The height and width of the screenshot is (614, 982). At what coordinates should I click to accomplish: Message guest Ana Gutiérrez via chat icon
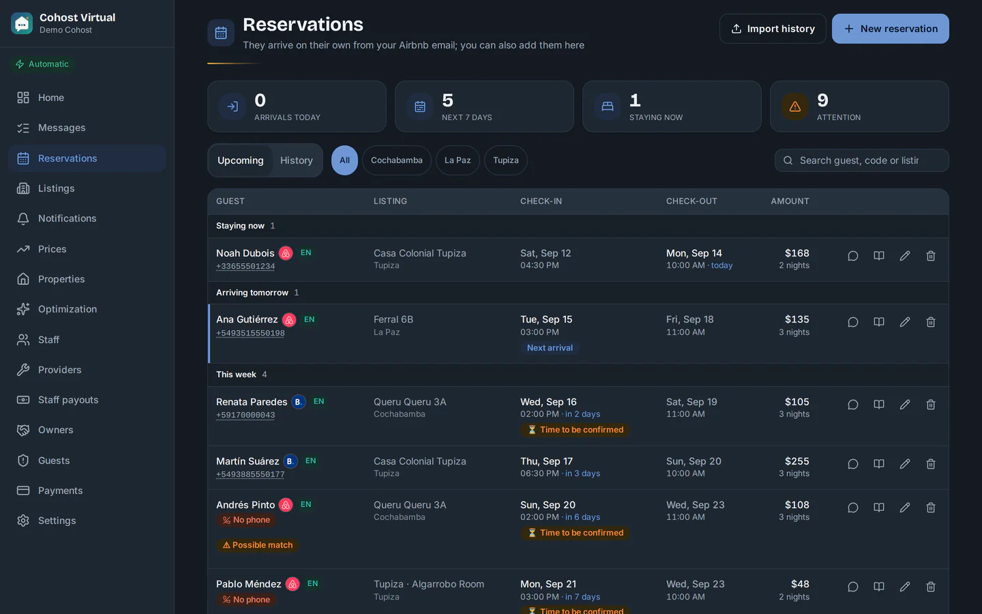point(852,322)
